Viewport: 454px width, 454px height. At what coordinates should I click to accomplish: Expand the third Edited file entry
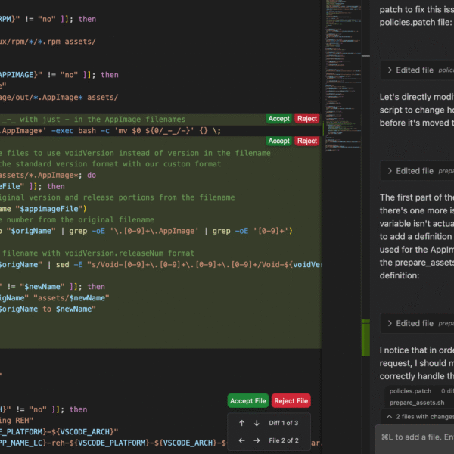[x=417, y=323]
